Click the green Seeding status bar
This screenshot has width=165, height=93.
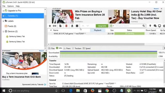(x=129, y=34)
